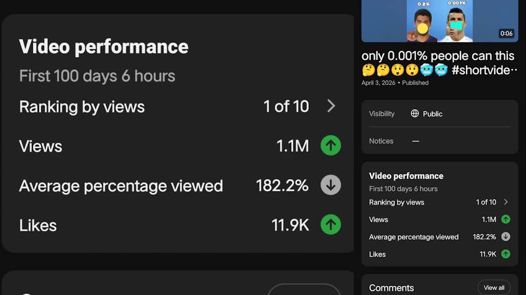Click the large 'Video performance' heading
This screenshot has width=526, height=295.
pyautogui.click(x=104, y=47)
